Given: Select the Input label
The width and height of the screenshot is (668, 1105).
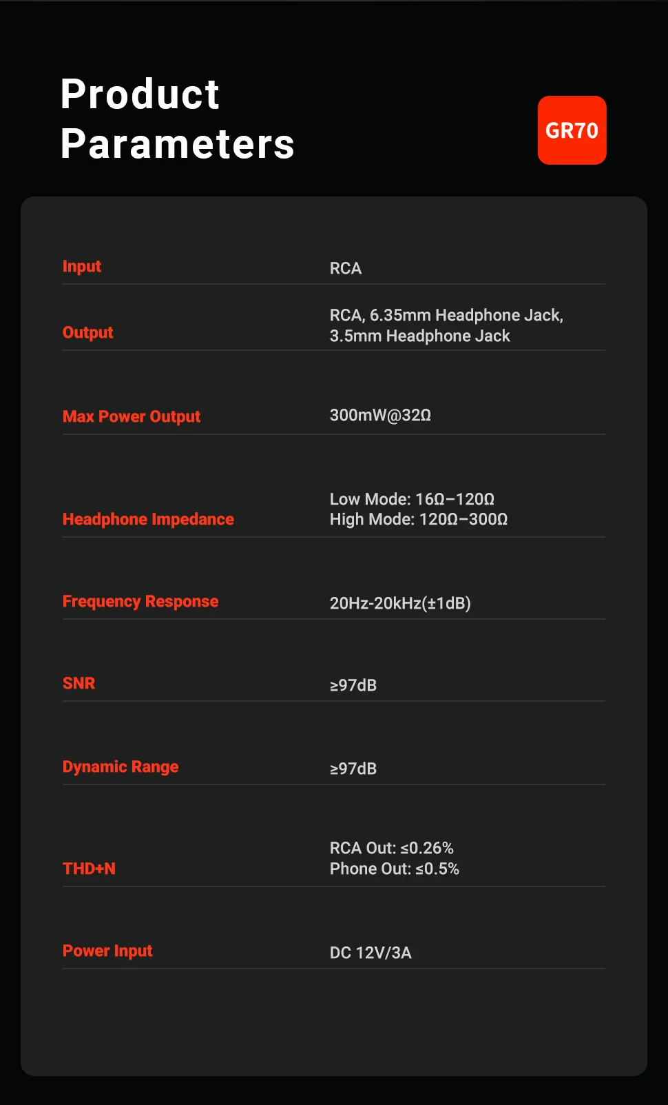Looking at the screenshot, I should (x=82, y=267).
